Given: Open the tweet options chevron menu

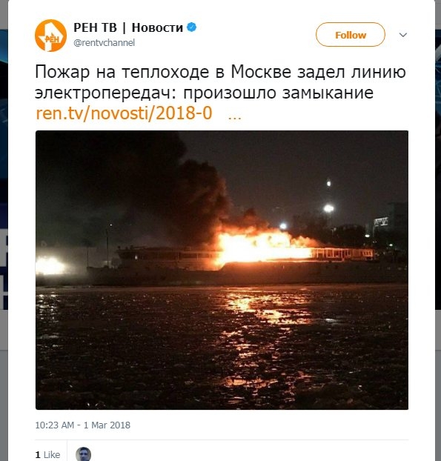Looking at the screenshot, I should (403, 35).
